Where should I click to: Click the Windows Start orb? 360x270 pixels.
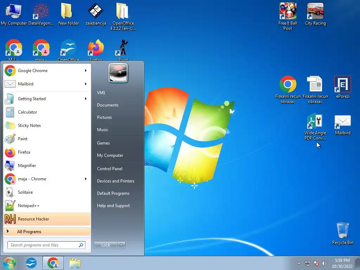pos(9,263)
